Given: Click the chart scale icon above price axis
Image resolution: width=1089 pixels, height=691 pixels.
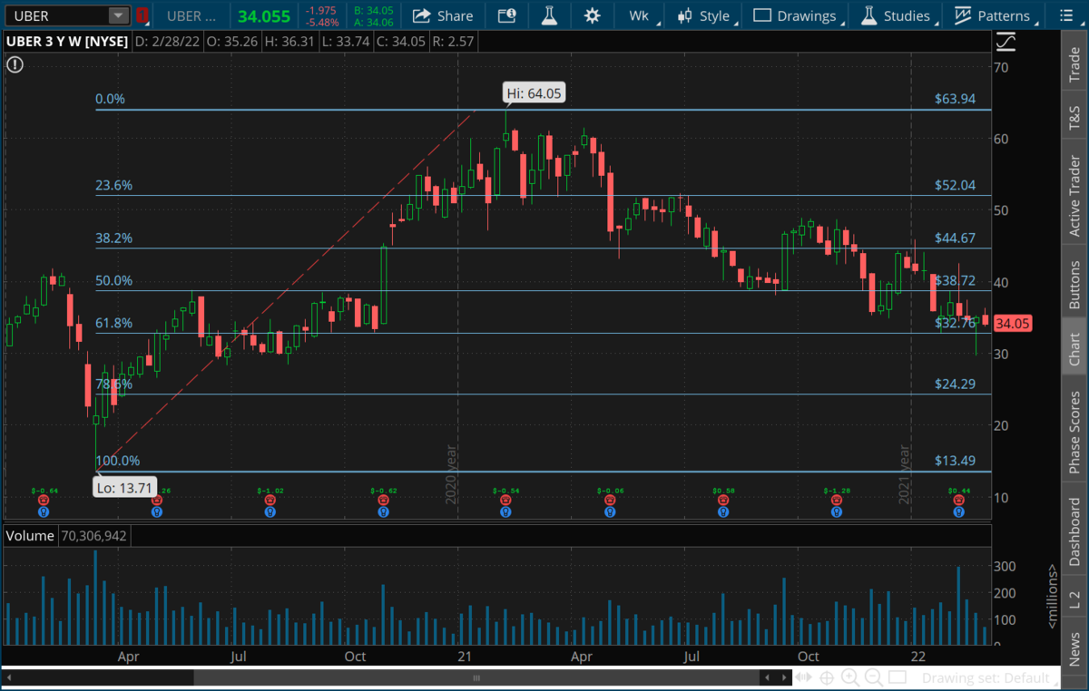Looking at the screenshot, I should pos(1006,42).
